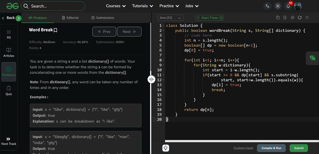The height and width of the screenshot is (154, 319).
Task: Toggle light theme with the sun icon
Action: [x=278, y=6]
